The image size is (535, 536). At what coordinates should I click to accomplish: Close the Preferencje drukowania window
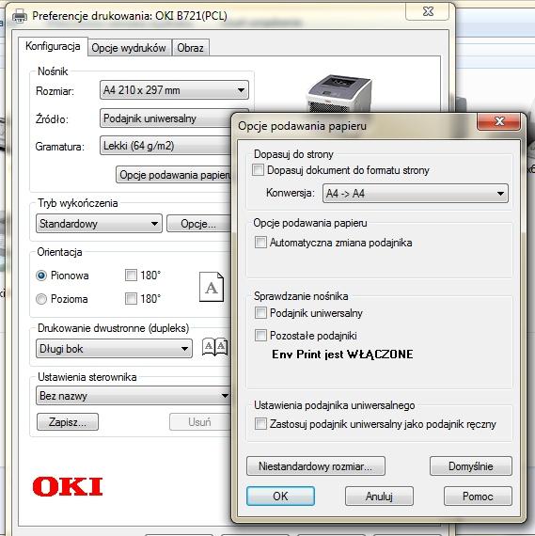coord(428,11)
